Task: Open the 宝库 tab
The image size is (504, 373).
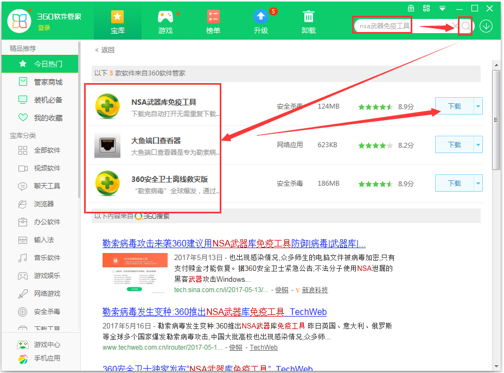Action: click(118, 22)
